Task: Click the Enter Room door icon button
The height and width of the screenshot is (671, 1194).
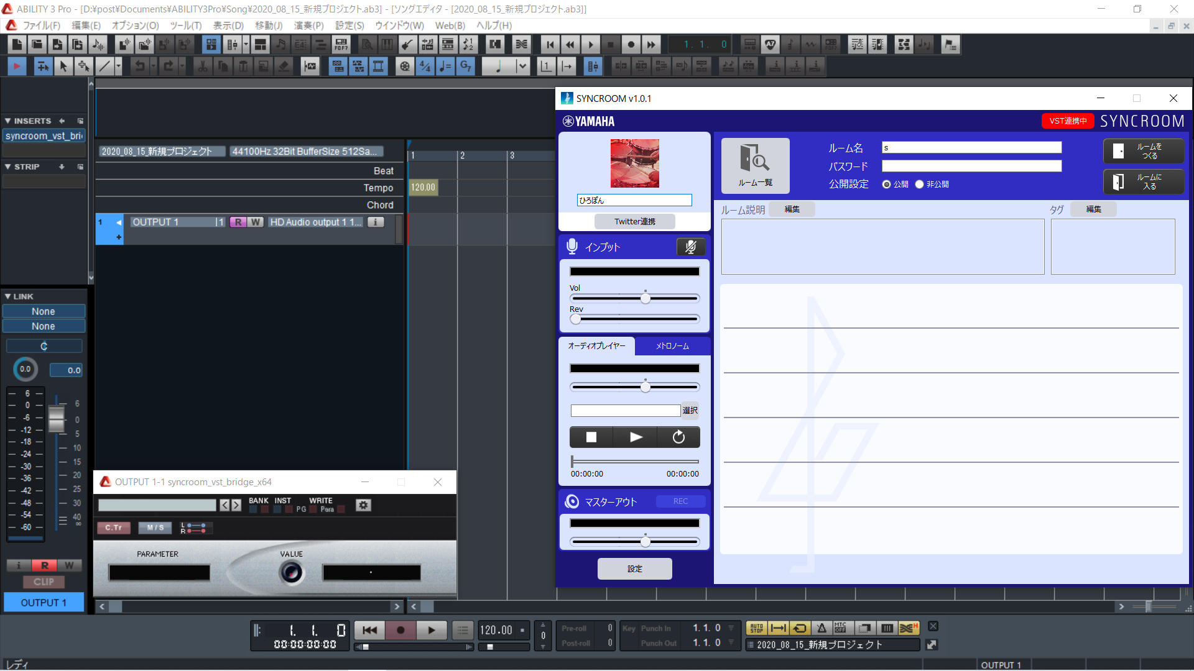Action: coord(1144,182)
